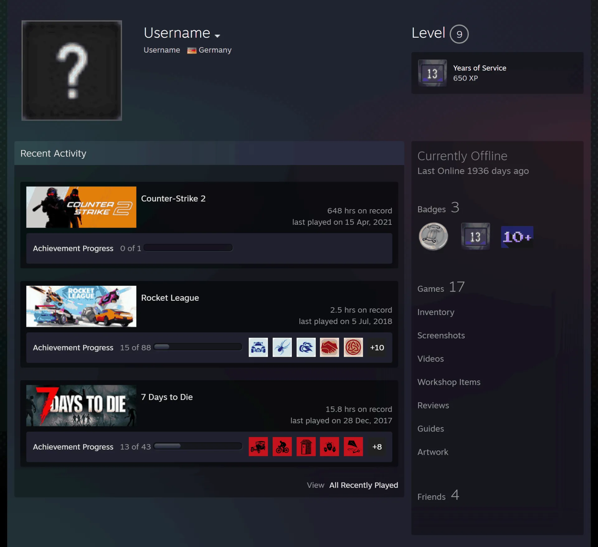The width and height of the screenshot is (598, 547).
Task: Open Workshop Items page
Action: (449, 382)
